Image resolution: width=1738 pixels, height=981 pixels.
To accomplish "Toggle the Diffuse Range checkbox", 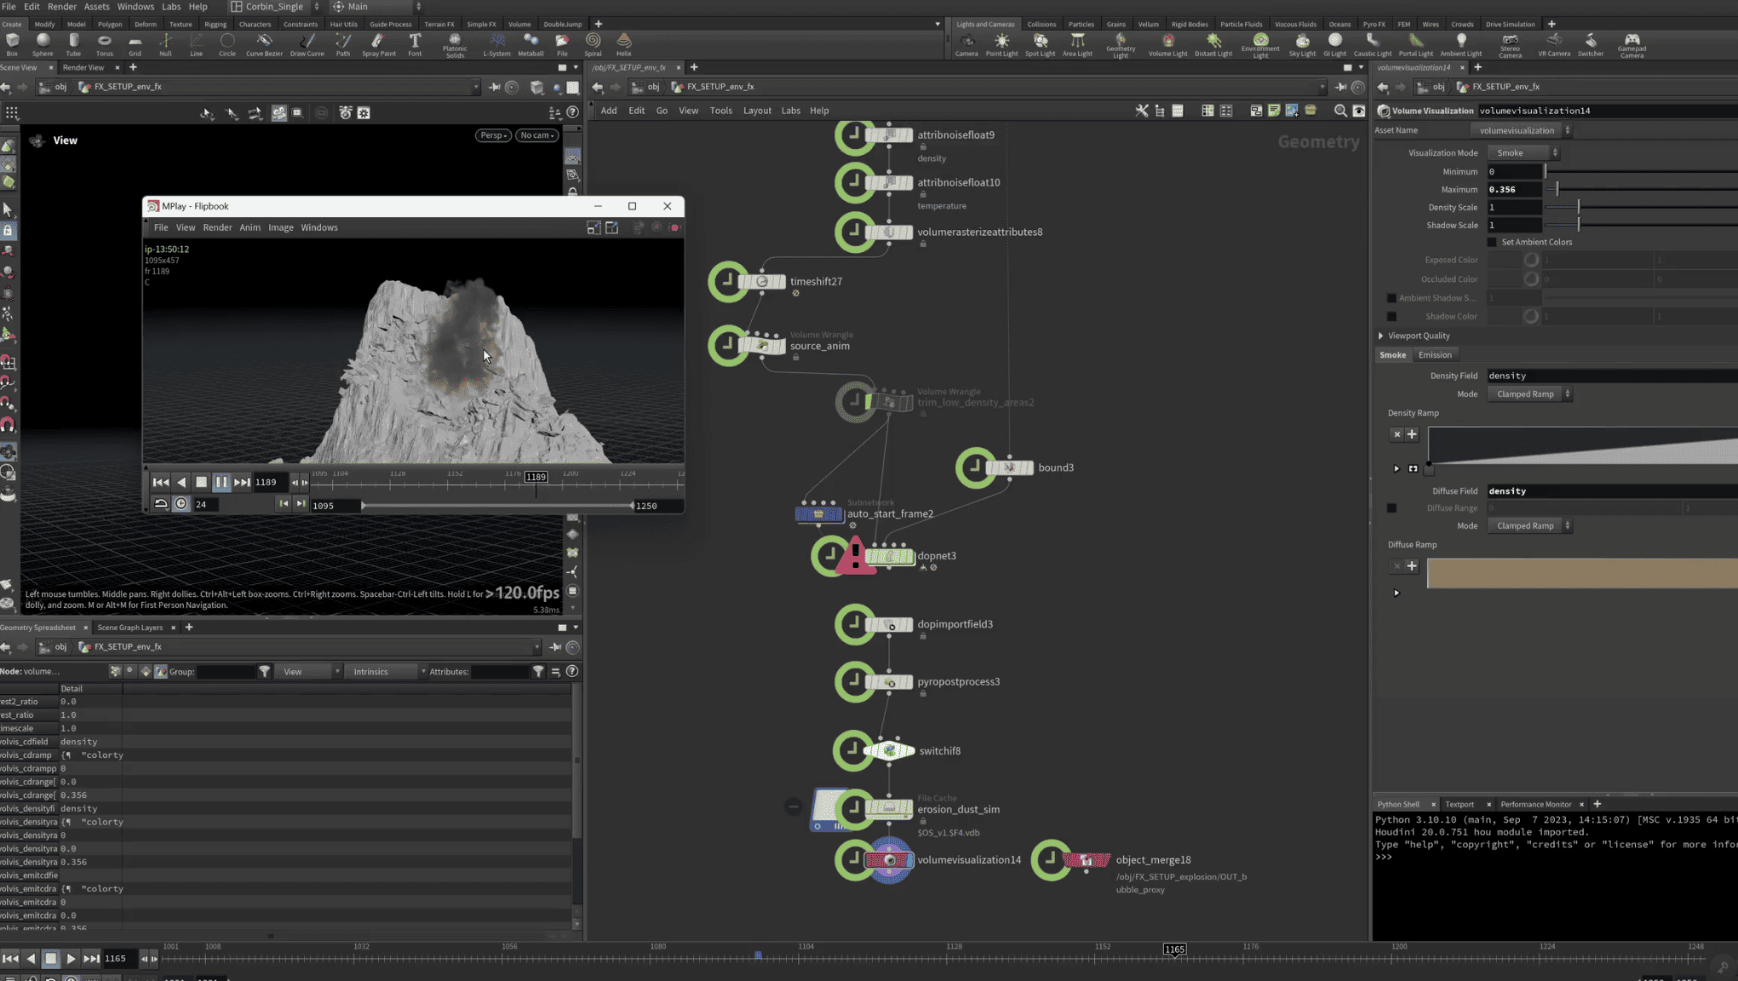I will coord(1391,508).
